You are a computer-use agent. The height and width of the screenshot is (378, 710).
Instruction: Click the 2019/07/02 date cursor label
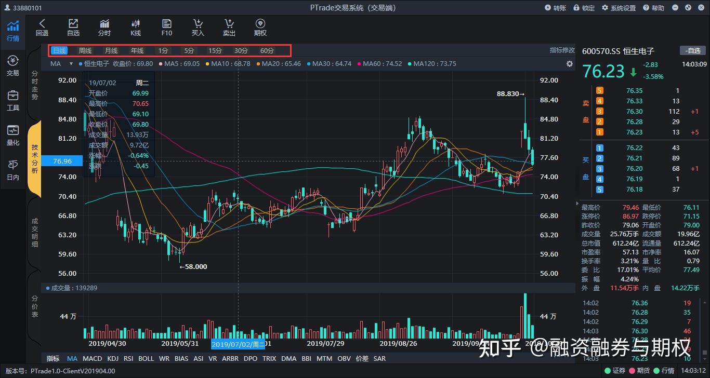coord(238,344)
